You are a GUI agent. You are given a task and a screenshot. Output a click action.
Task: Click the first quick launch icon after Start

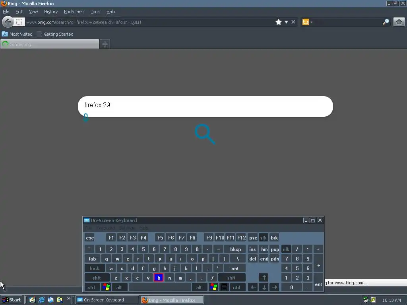[x=32, y=300]
